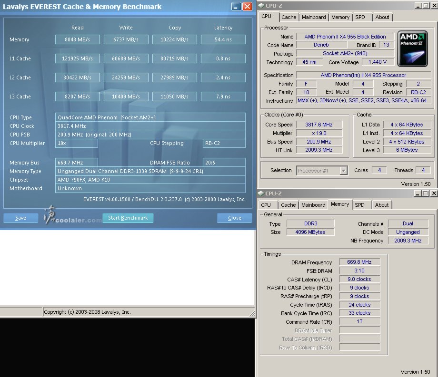
Task: Click L1 Cache Write value 60689 MB/s
Action: 126,58
